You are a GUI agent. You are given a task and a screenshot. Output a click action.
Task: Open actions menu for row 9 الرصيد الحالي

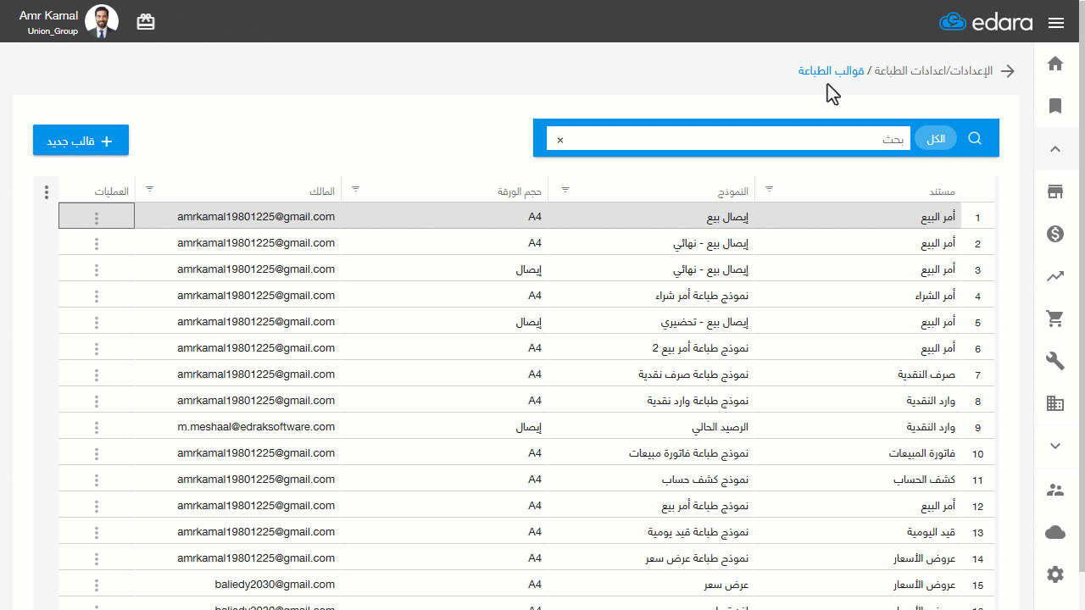[x=97, y=428]
